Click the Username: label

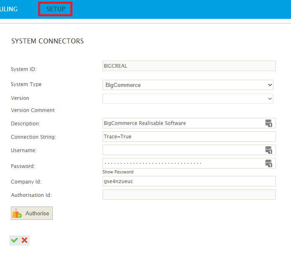click(x=24, y=150)
